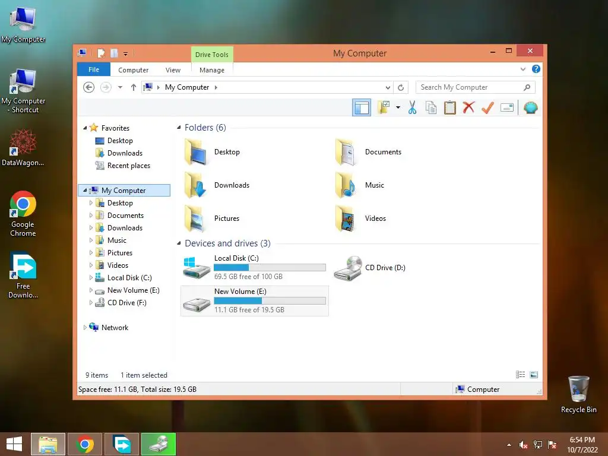
Task: Open the recent locations dropdown arrow
Action: [120, 87]
